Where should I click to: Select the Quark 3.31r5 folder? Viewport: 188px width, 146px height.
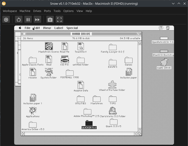pyautogui.click(x=114, y=122)
